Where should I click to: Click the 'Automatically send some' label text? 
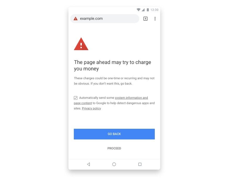[x=97, y=98]
